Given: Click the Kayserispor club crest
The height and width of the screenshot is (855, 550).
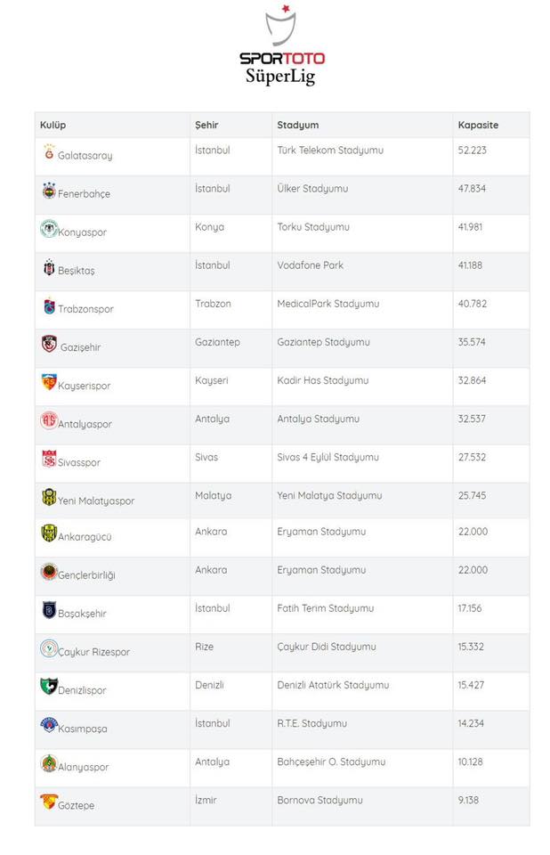Looking at the screenshot, I should (49, 382).
